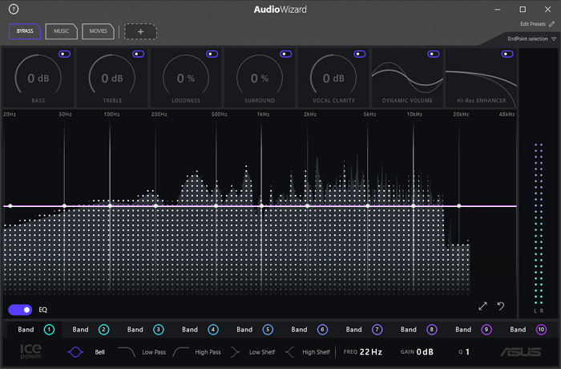Select the BYPASS preset tab

point(25,31)
